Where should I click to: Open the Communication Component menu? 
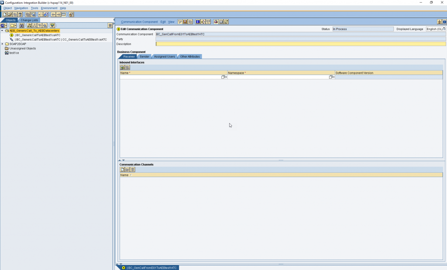pyautogui.click(x=139, y=22)
